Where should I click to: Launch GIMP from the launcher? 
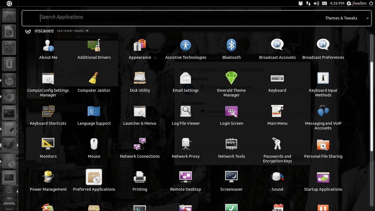click(9, 145)
